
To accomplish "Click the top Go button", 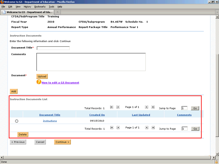I will 195,108.
